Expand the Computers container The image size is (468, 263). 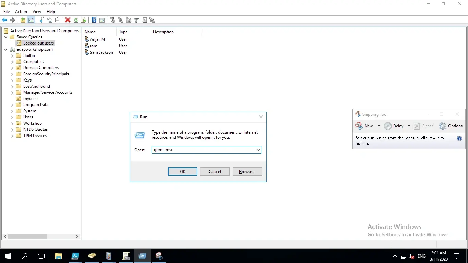[12, 62]
